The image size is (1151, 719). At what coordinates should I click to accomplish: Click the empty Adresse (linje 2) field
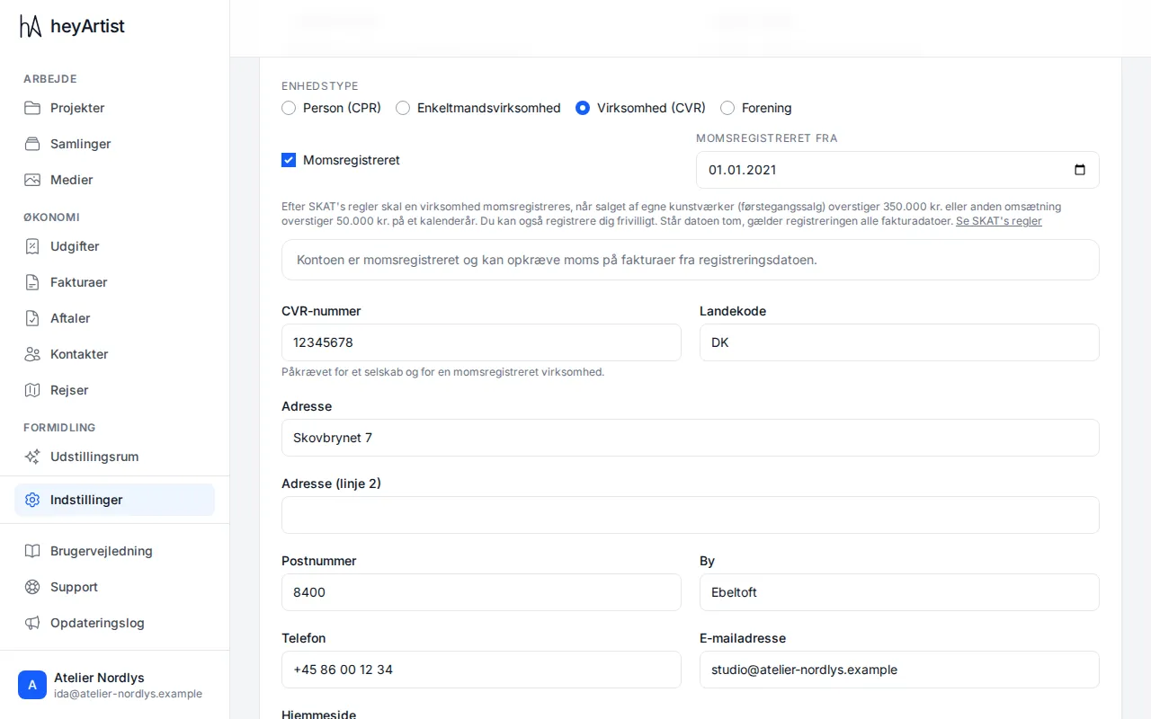pyautogui.click(x=691, y=515)
